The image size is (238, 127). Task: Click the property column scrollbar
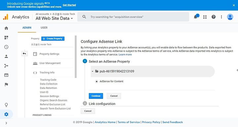pyautogui.click(x=76, y=57)
